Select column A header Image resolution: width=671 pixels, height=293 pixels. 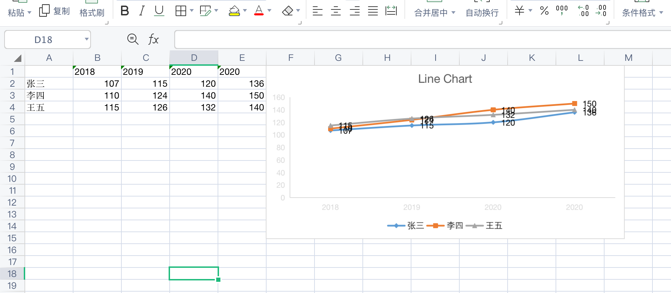coord(49,58)
